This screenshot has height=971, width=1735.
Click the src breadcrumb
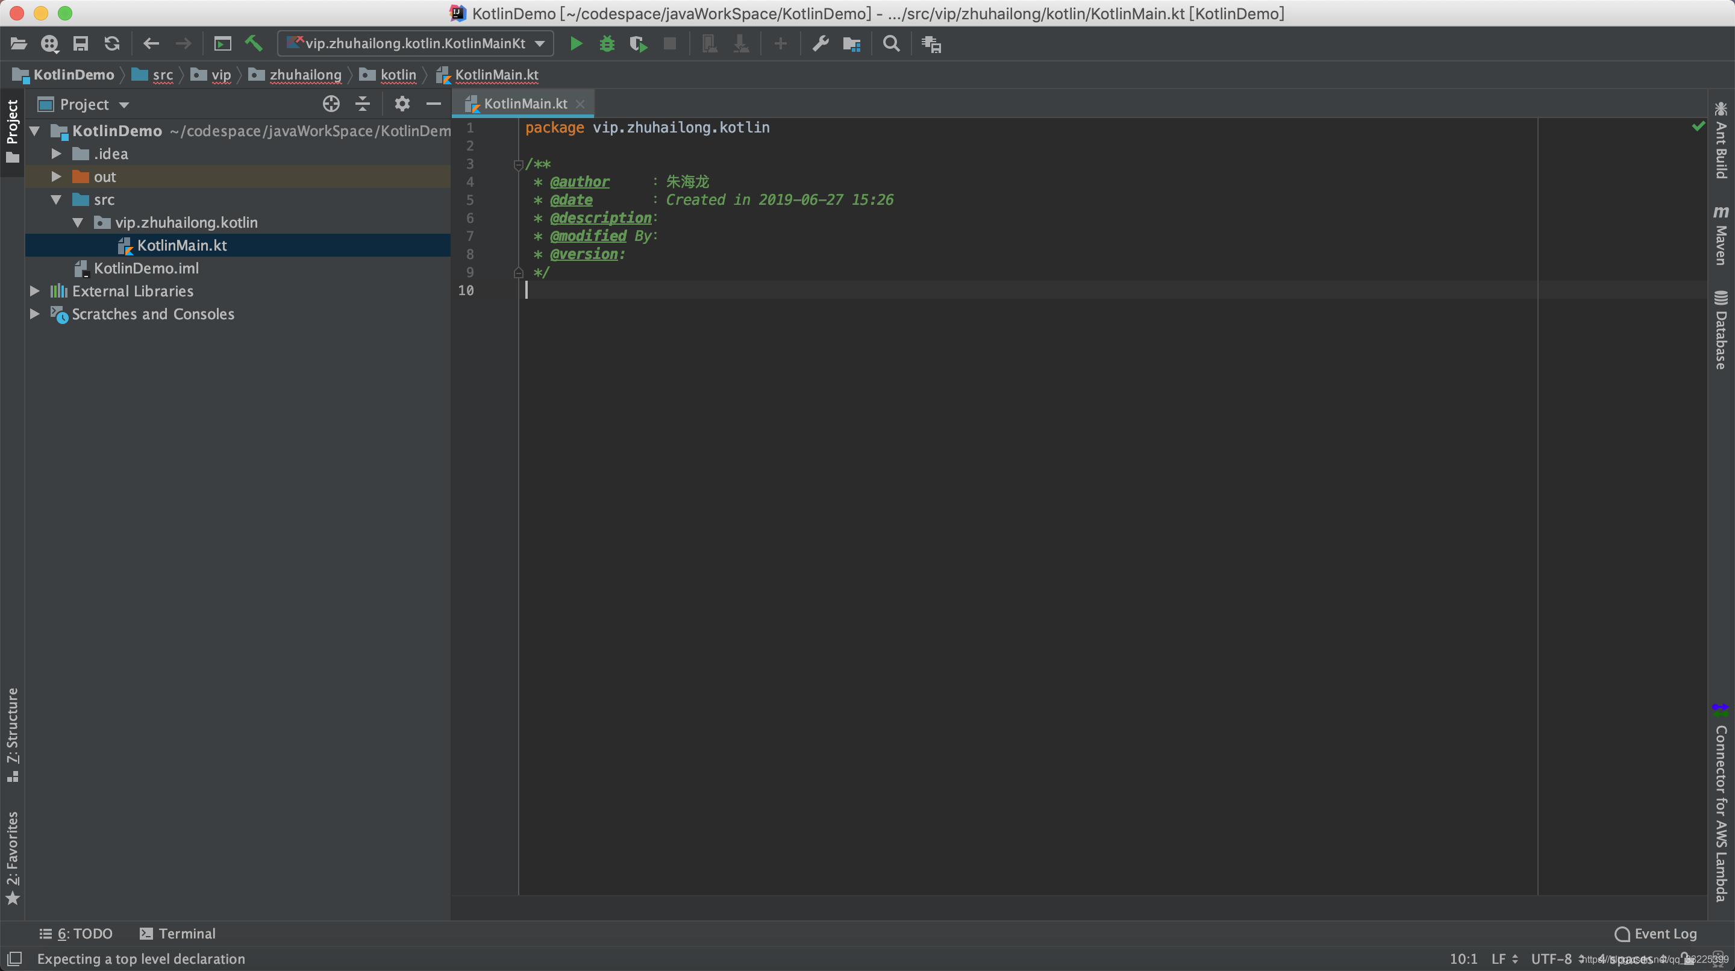click(153, 75)
